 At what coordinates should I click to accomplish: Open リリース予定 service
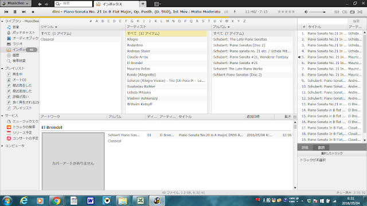(22, 133)
